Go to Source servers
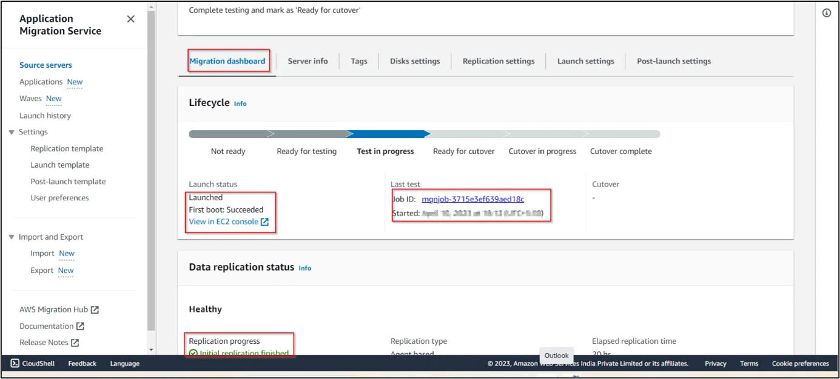Viewport: 840px width, 379px height. 45,65
